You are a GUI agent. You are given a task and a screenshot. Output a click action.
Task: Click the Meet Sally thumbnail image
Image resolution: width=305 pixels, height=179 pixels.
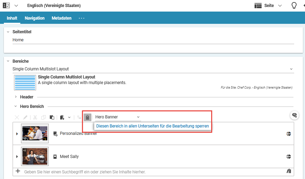point(35,157)
